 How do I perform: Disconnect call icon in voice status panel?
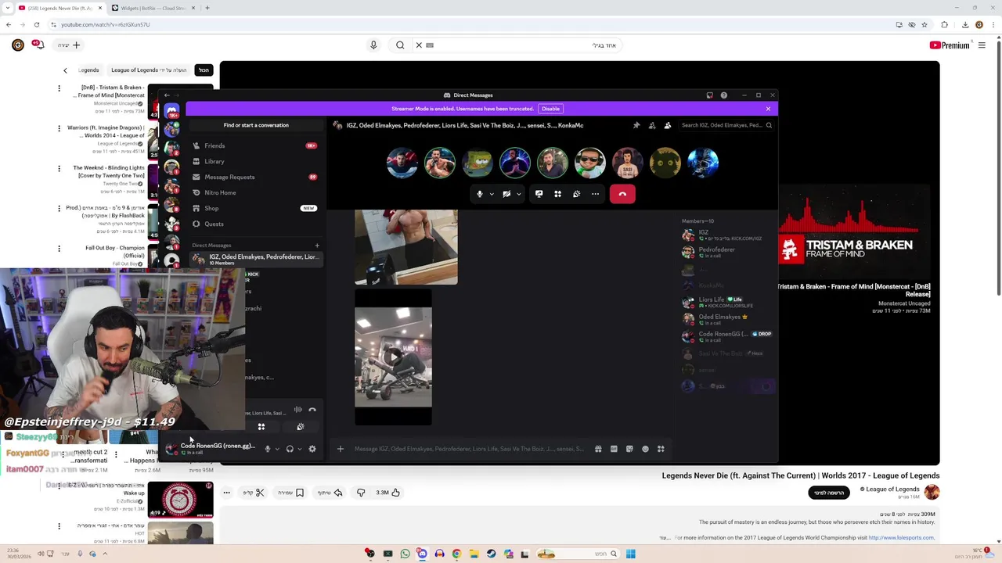312,410
